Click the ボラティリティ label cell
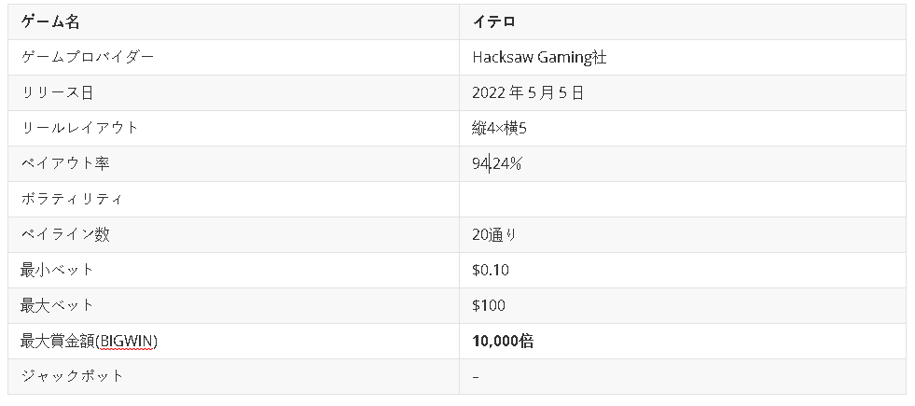 [x=72, y=199]
